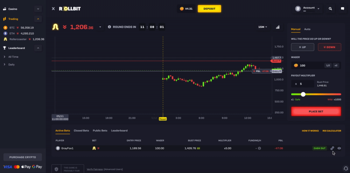Collapse the Trading section chevron
350x173 pixels.
[x=38, y=19]
